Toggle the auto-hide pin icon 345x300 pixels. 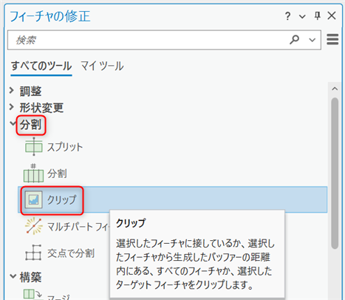point(318,16)
